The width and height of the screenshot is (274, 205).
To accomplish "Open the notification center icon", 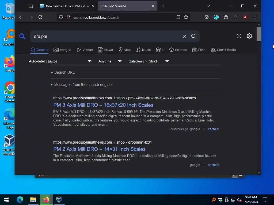I will (x=265, y=200).
